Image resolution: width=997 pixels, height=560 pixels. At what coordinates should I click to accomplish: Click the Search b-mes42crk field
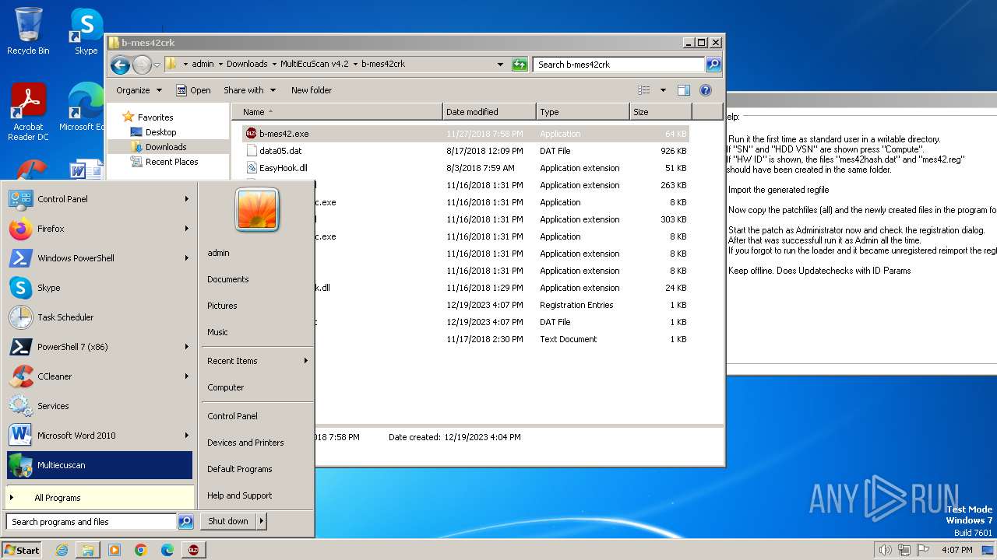pos(618,65)
